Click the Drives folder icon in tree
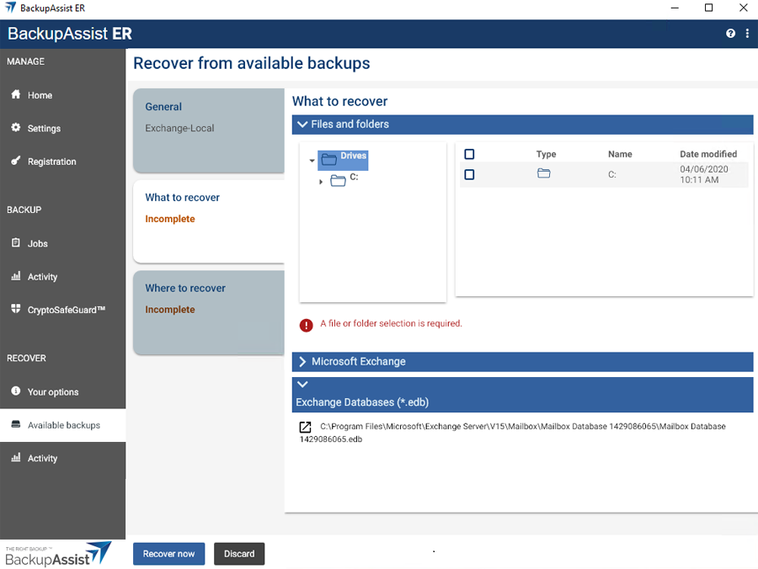Image resolution: width=758 pixels, height=569 pixels. [x=329, y=159]
